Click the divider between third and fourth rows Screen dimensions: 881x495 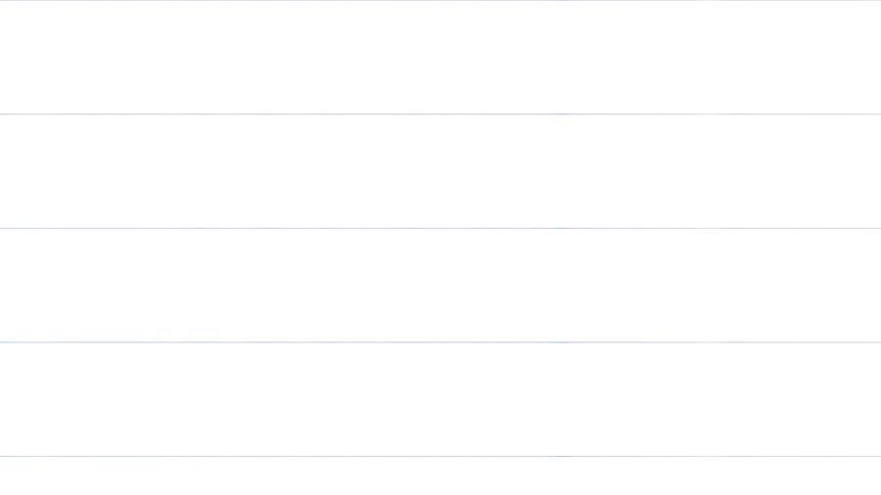pyautogui.click(x=440, y=342)
